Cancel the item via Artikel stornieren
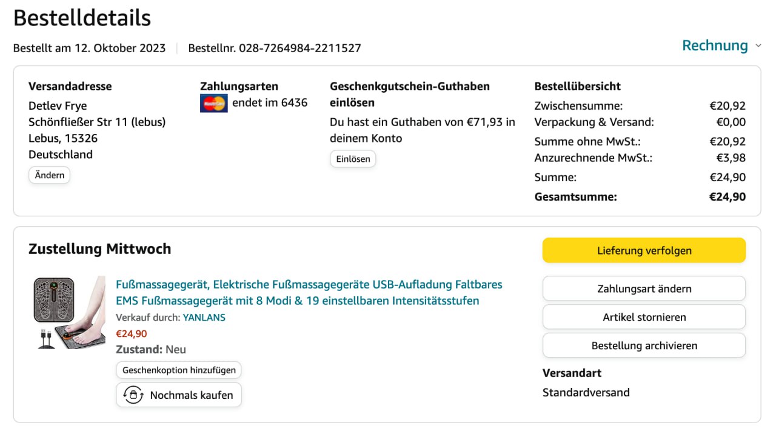This screenshot has width=776, height=437. (644, 317)
